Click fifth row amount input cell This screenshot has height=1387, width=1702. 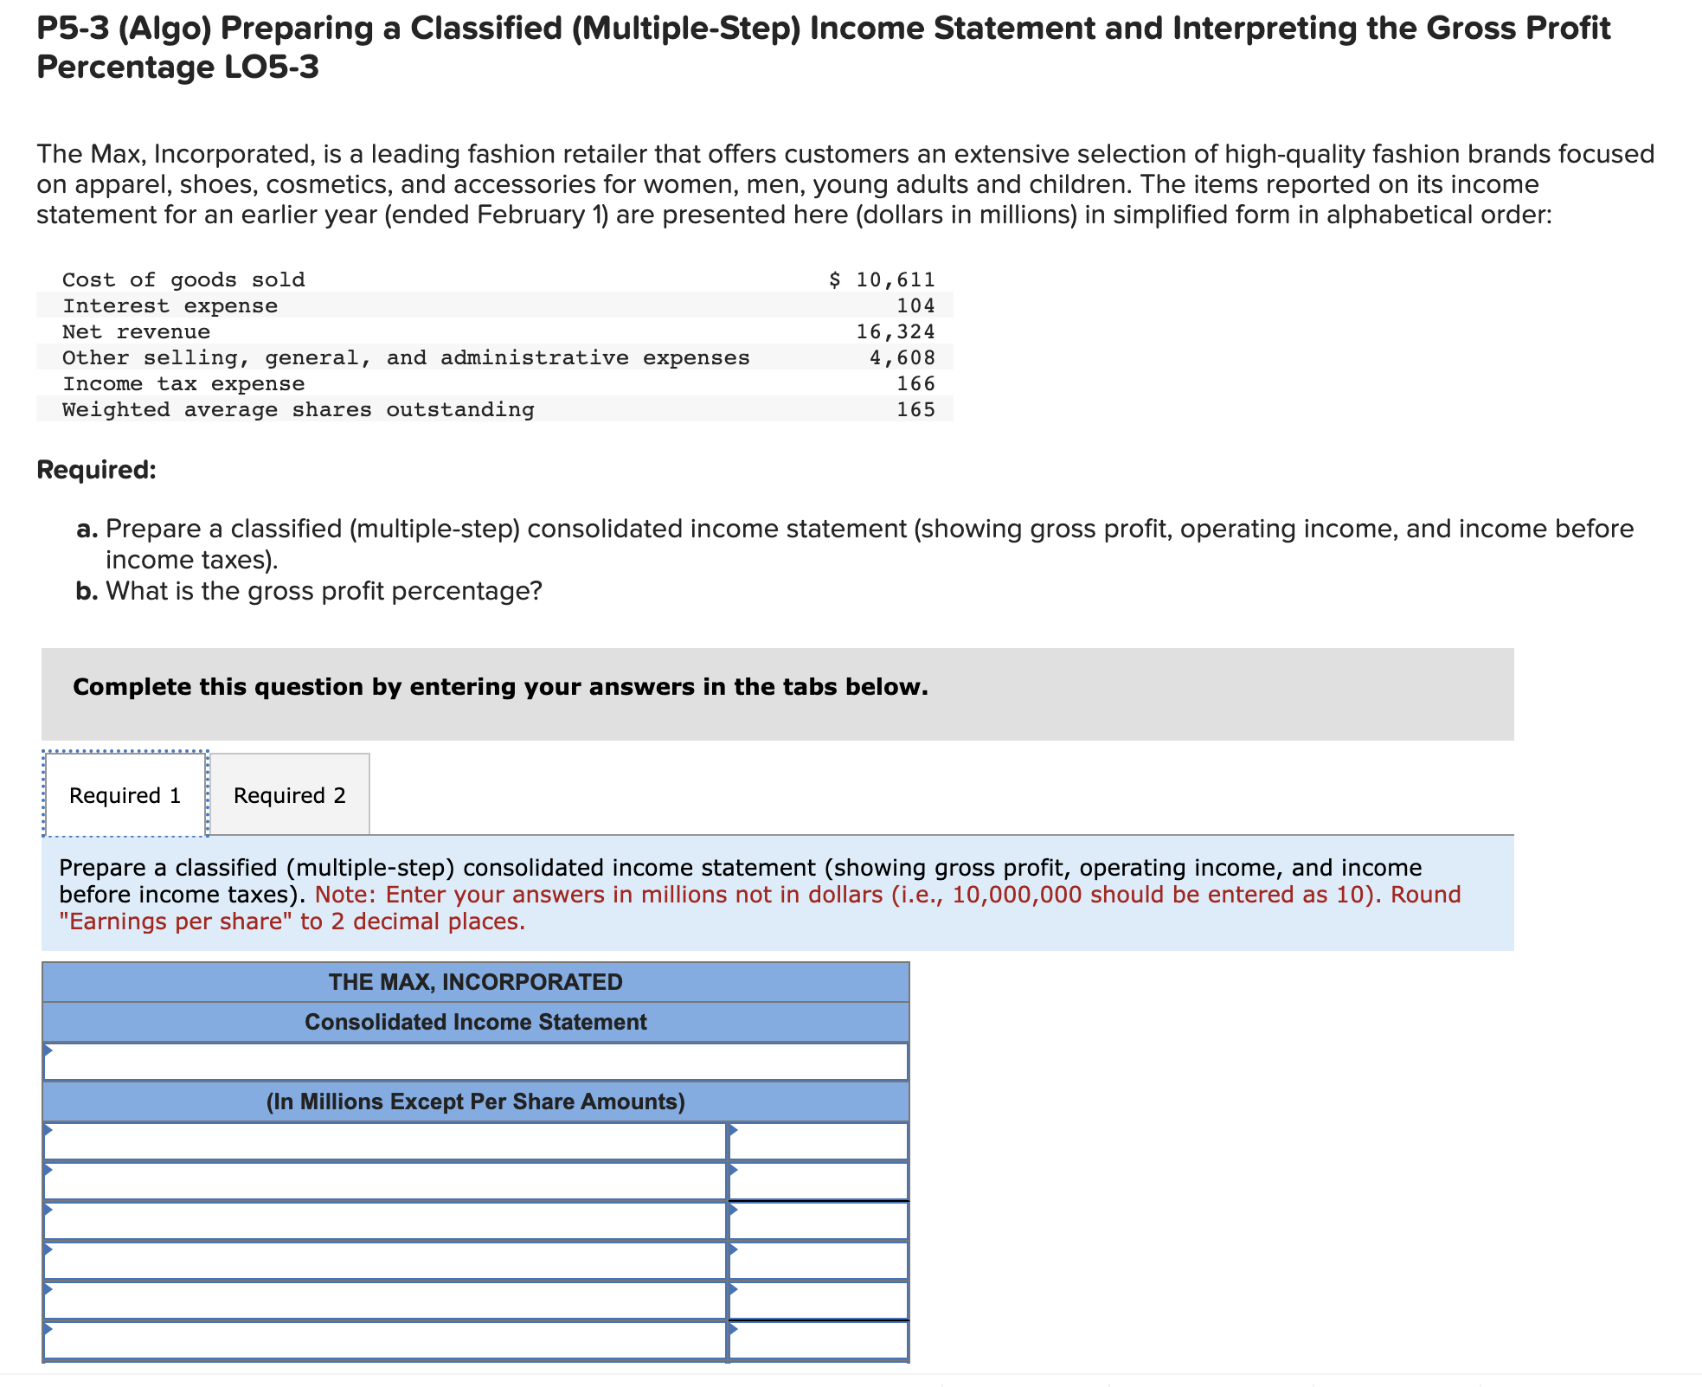tap(819, 1300)
